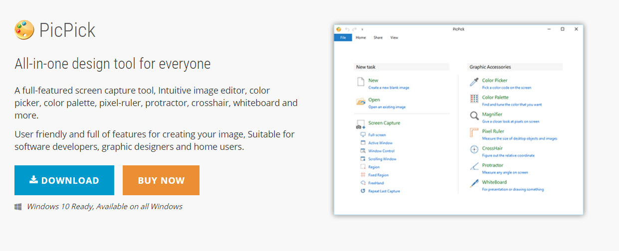Image resolution: width=619 pixels, height=251 pixels.
Task: Launch the WhiteBoard pen icon
Action: (x=474, y=184)
